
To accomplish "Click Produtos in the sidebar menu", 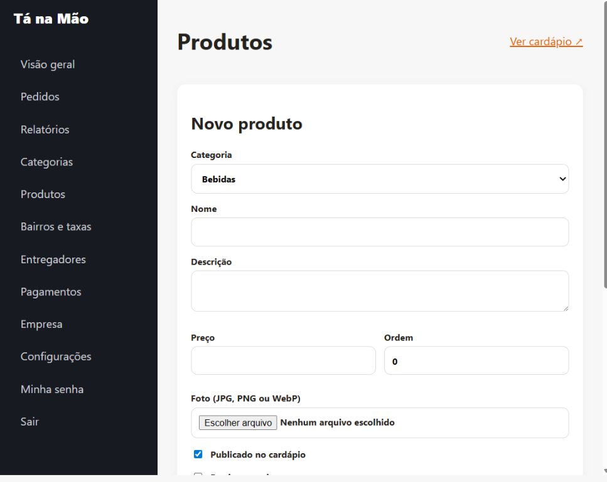I will [43, 194].
